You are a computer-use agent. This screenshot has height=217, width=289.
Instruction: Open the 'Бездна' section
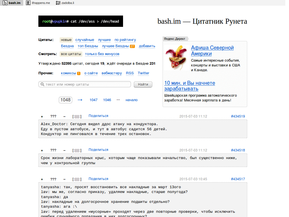click(67, 46)
